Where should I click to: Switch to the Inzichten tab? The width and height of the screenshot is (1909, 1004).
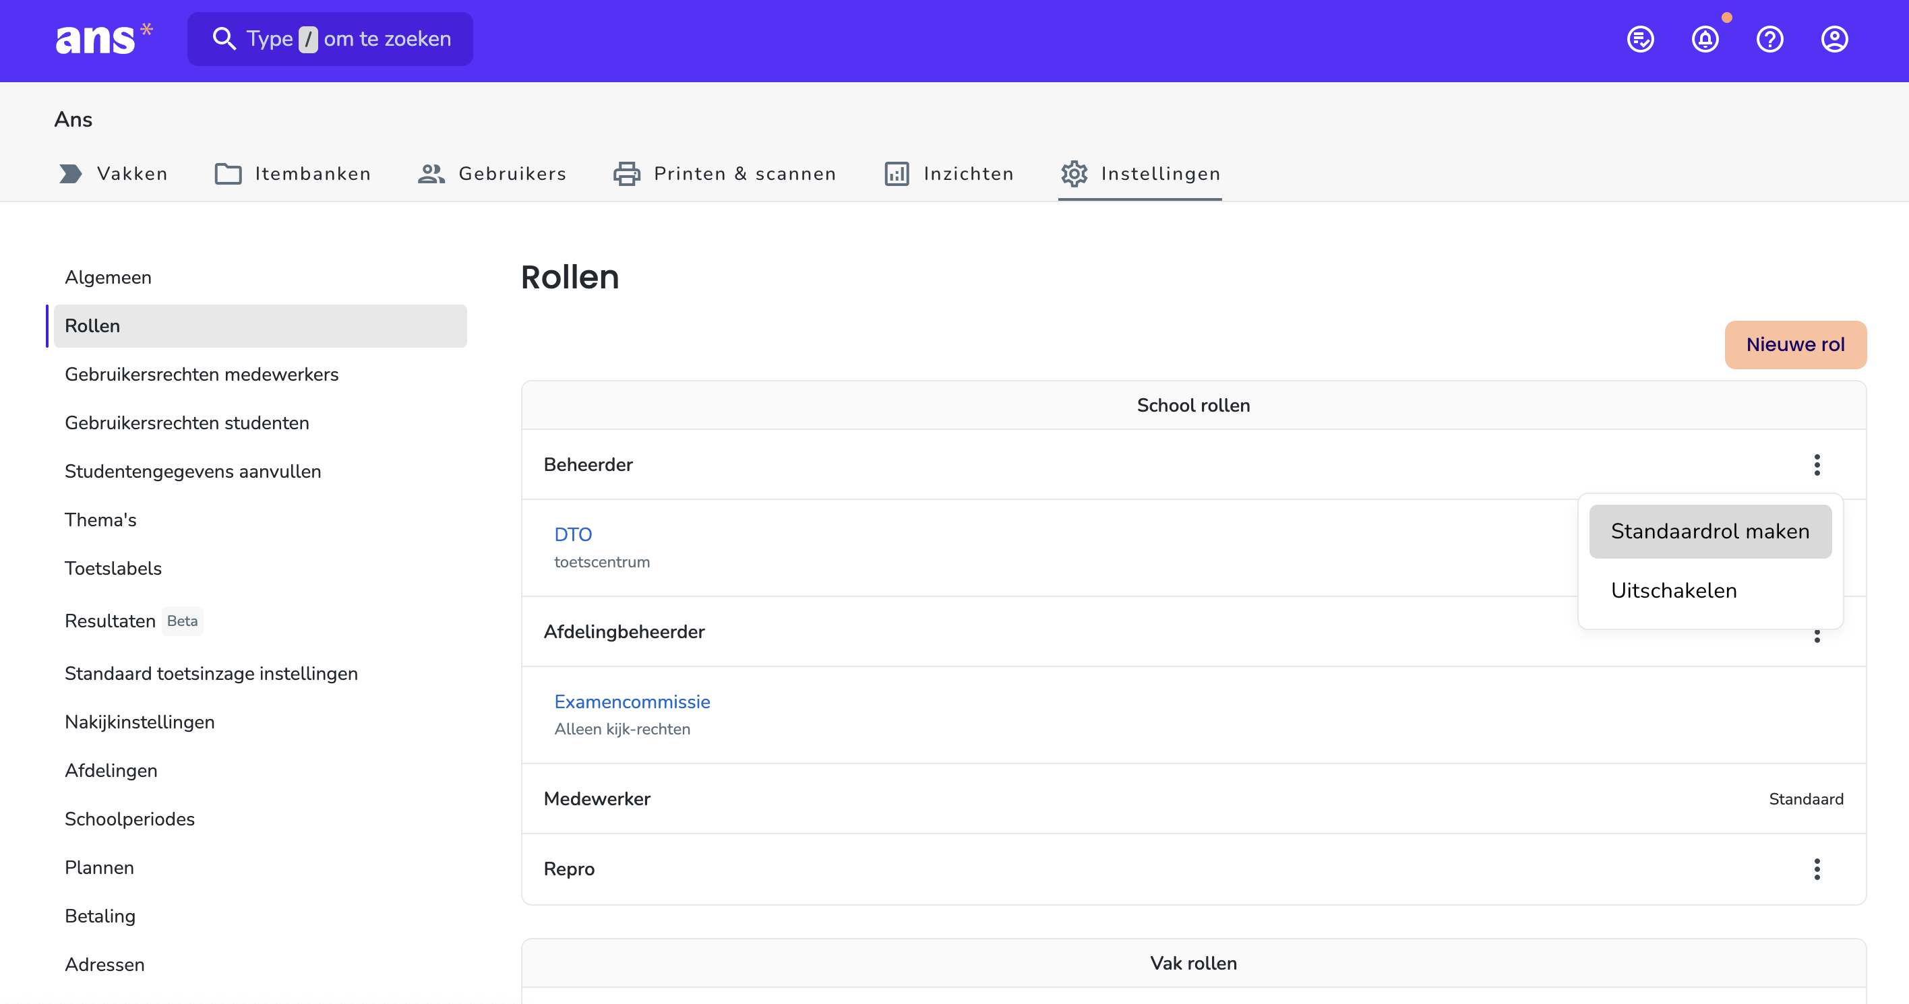948,173
